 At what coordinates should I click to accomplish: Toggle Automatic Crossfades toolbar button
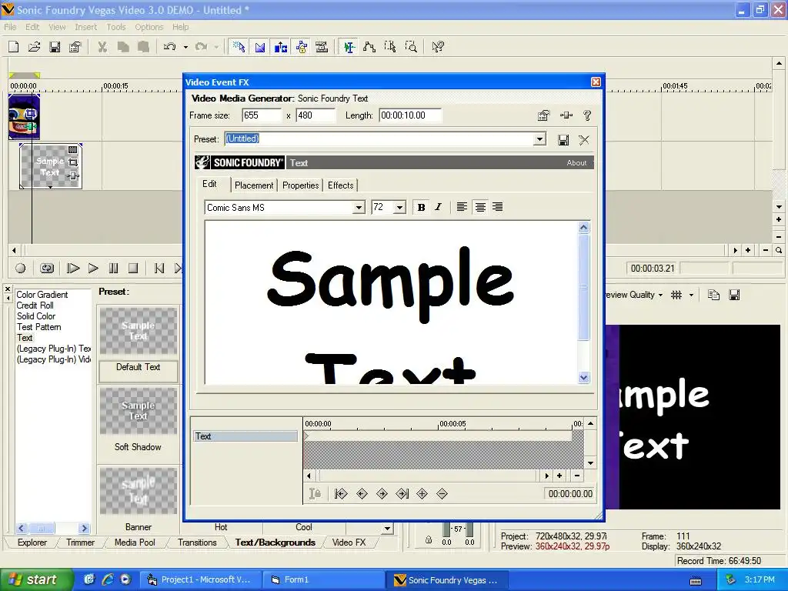[x=260, y=47]
